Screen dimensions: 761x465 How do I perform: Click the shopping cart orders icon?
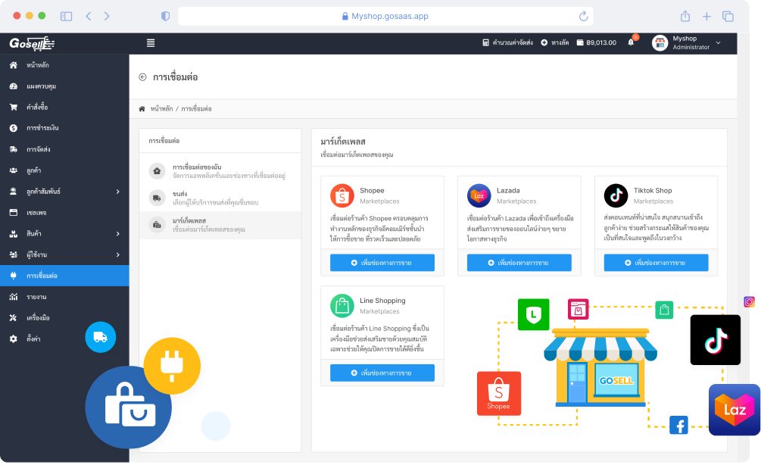[x=14, y=108]
